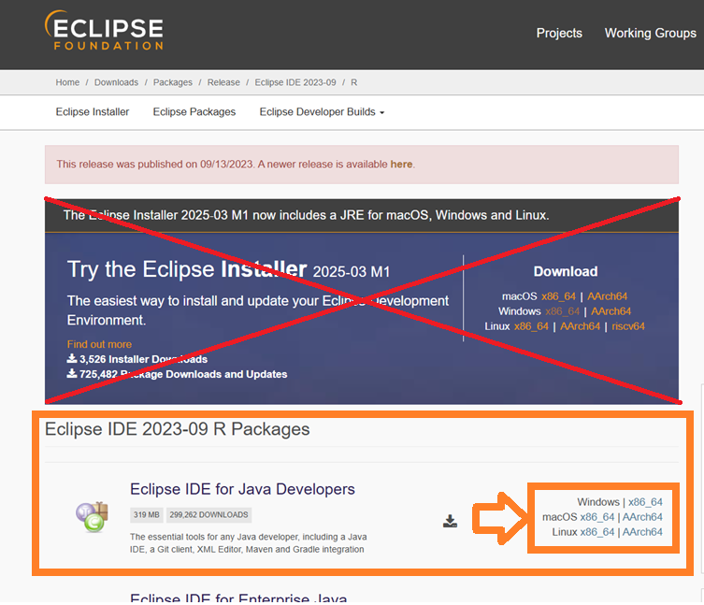704x605 pixels.
Task: Go to Home breadcrumb
Action: click(x=67, y=82)
